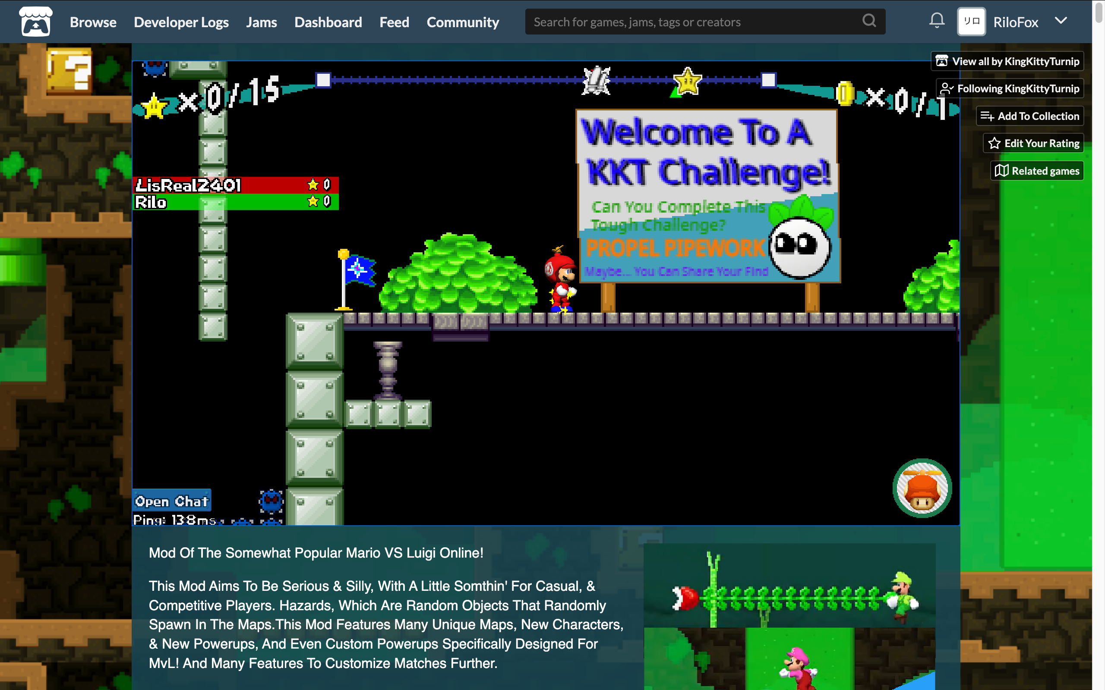Open the RiloFox profile link
Viewport: 1105px width, 690px height.
coord(1016,22)
